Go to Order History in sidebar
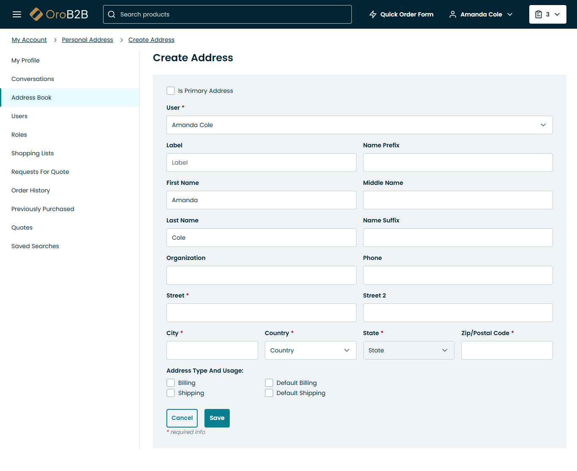Image resolution: width=577 pixels, height=471 pixels. 31,190
